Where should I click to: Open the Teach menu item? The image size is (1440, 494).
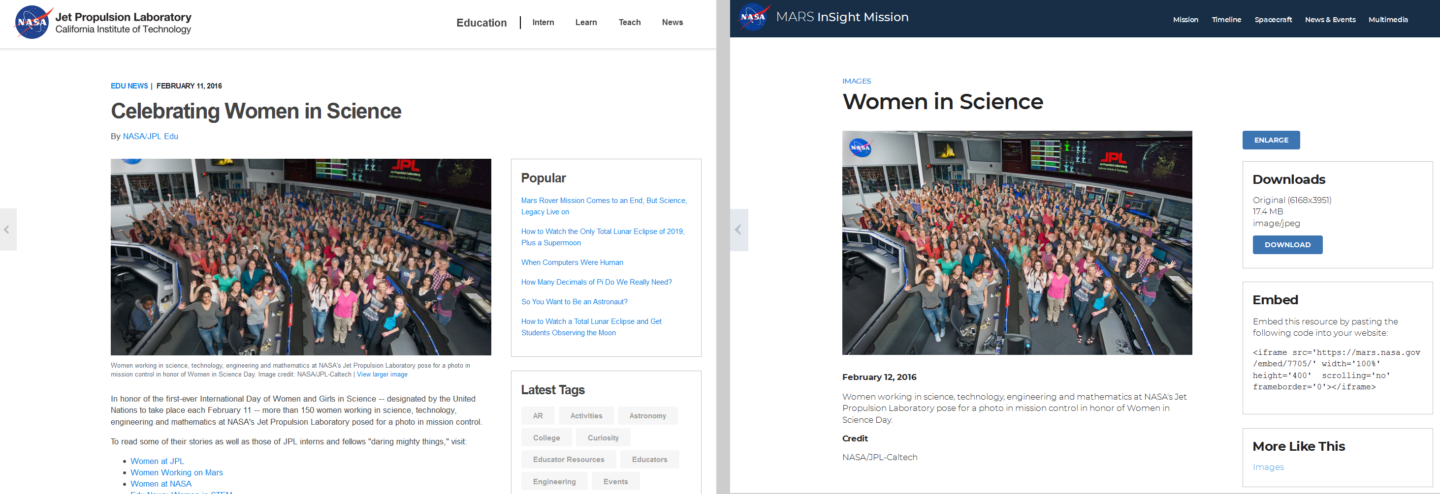pos(630,22)
